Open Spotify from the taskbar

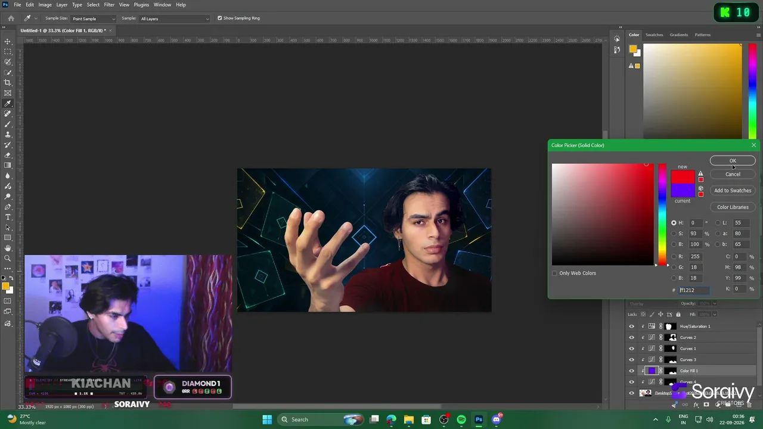click(461, 419)
